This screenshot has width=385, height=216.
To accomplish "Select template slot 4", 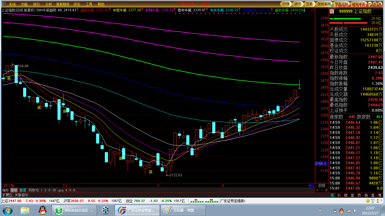I will (66, 190).
